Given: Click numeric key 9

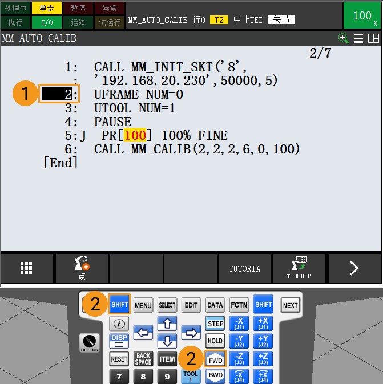Looking at the screenshot, I should point(167,377).
